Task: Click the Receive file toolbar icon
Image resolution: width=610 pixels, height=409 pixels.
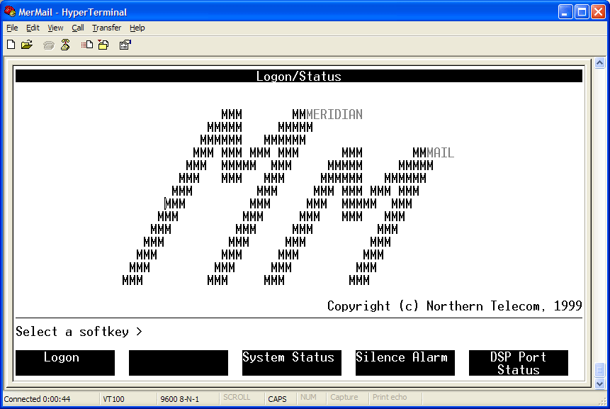Action: (x=103, y=45)
